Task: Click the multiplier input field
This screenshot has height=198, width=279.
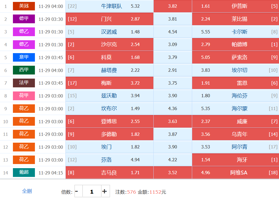Action: [x=92, y=191]
